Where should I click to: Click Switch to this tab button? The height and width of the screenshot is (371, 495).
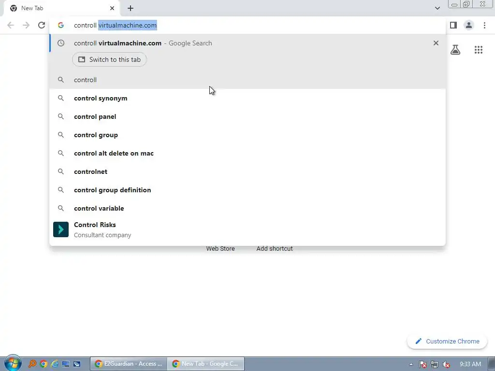110,59
